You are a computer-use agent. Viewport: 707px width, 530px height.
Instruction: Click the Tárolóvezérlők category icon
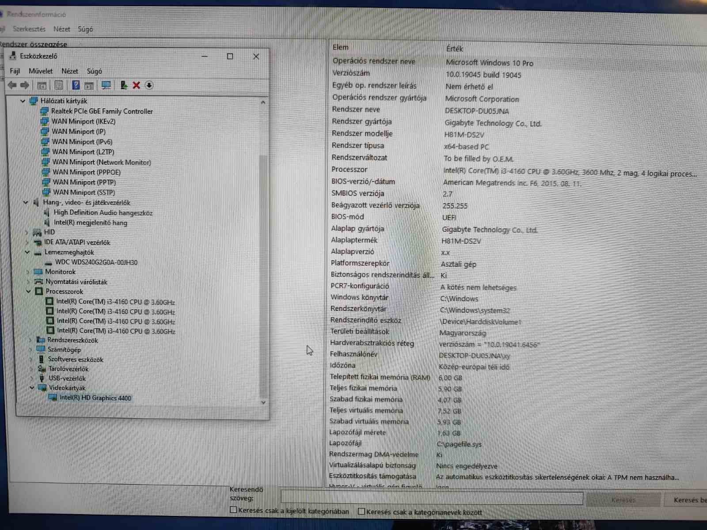tap(42, 369)
